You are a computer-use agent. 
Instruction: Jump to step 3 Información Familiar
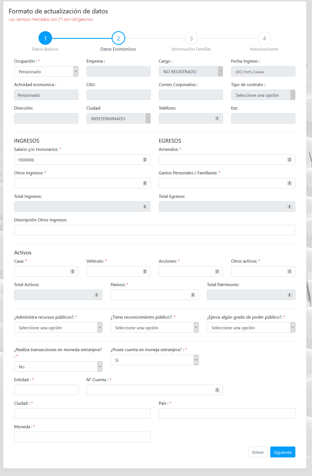191,38
